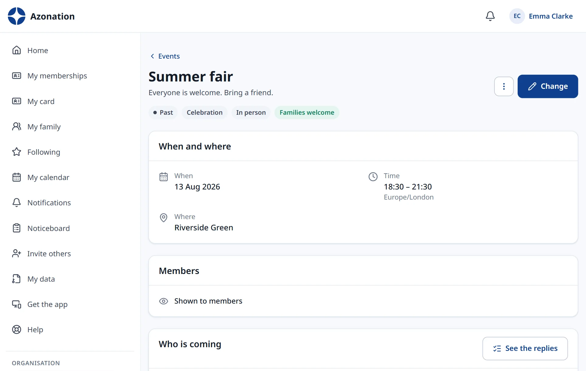Click the Who is coming heading

click(190, 344)
